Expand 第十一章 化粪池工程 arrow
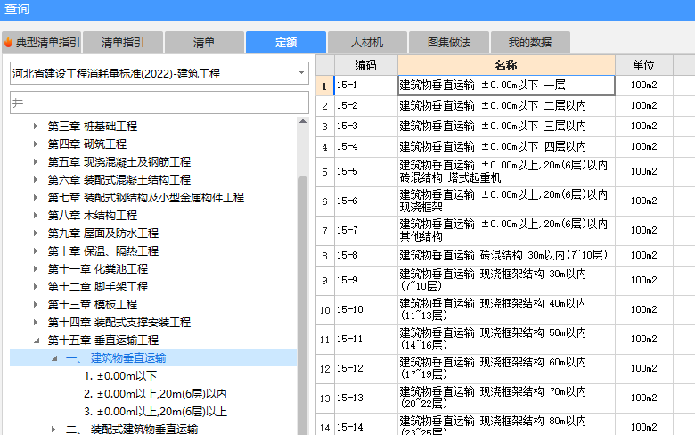 point(36,268)
